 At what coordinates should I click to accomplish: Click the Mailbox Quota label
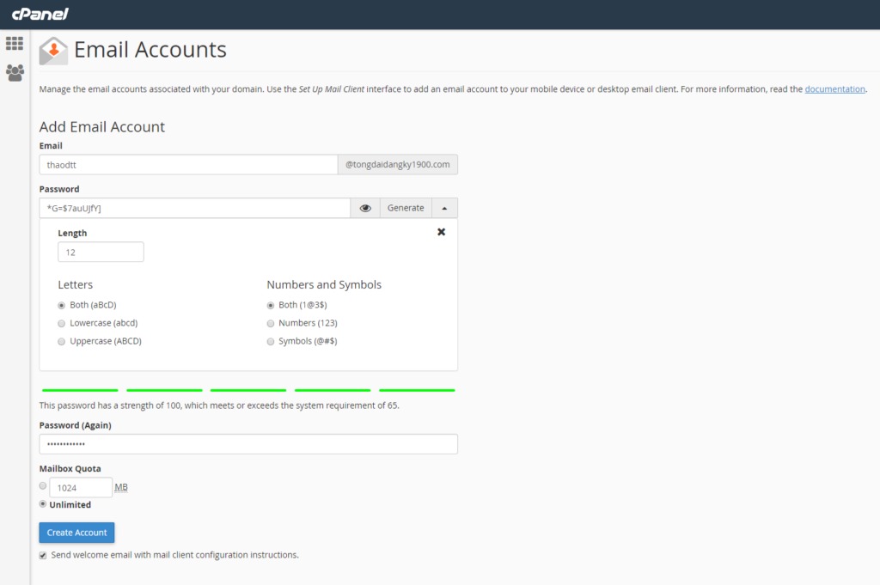[x=70, y=469]
